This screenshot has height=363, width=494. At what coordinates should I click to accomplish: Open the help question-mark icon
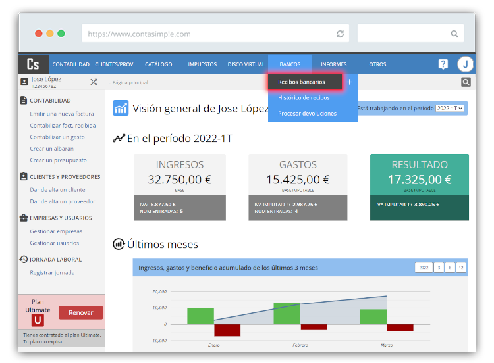click(x=443, y=64)
